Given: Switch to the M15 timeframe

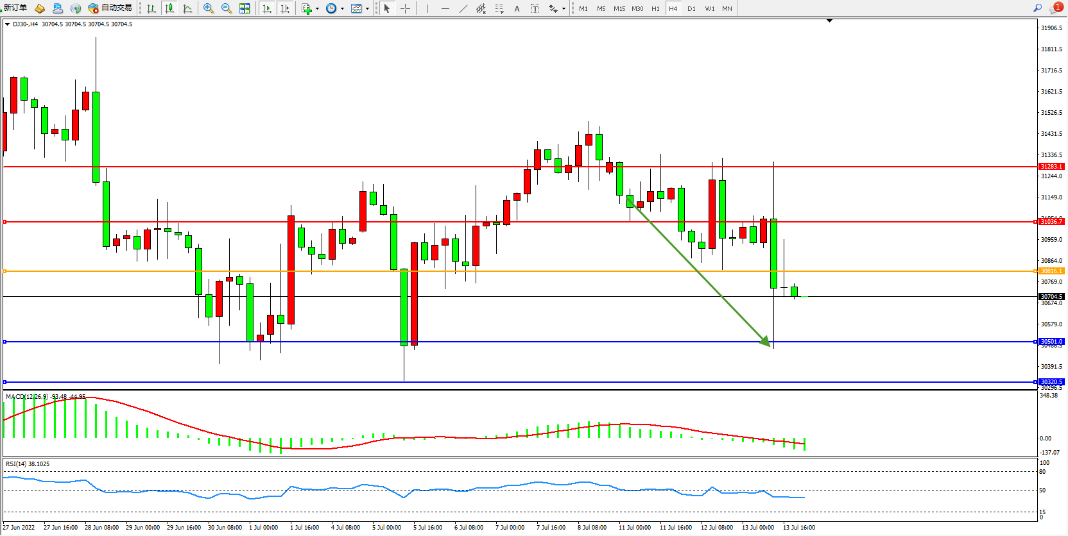Looking at the screenshot, I should point(619,8).
